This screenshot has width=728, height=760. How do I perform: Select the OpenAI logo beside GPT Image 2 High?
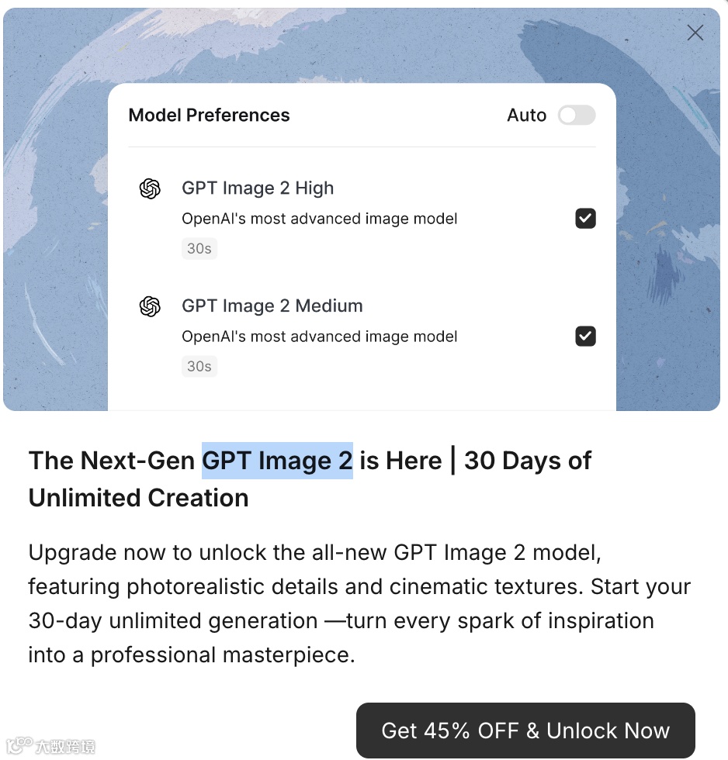coord(149,188)
